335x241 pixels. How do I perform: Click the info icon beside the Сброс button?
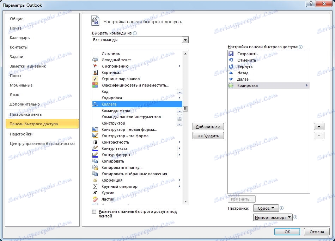[282, 208]
